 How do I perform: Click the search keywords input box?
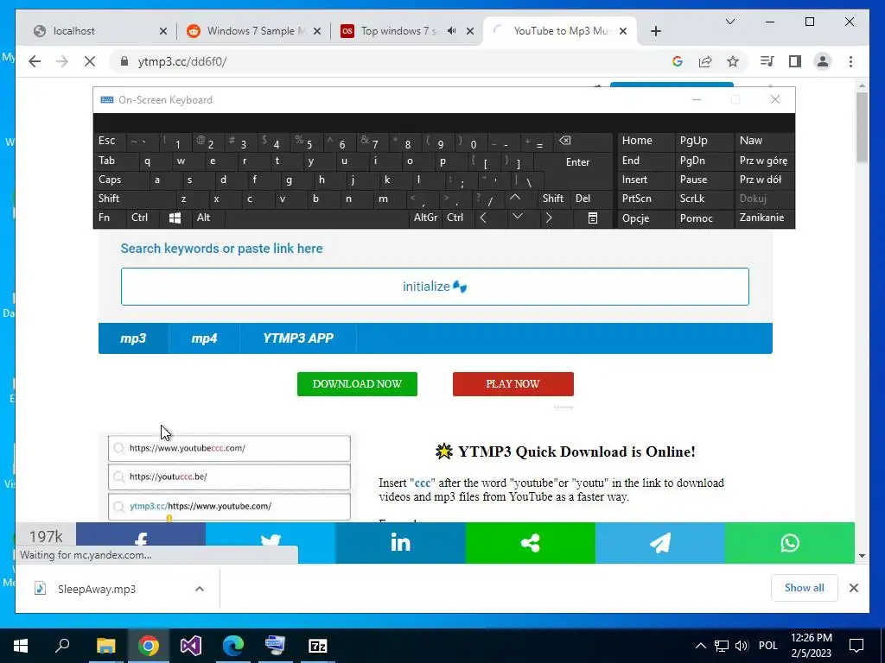435,287
